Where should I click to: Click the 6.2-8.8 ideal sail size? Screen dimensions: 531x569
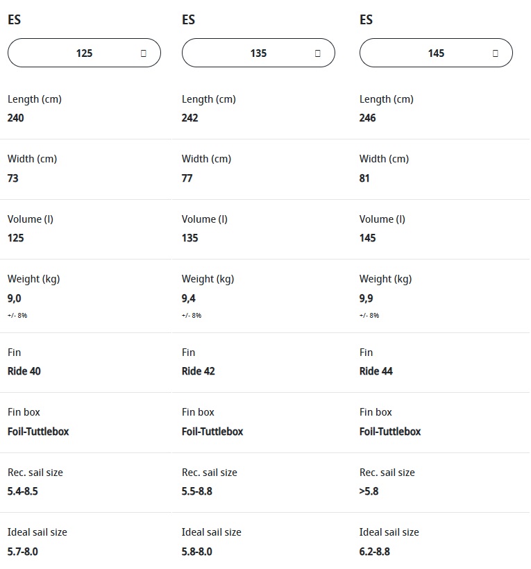tap(375, 552)
